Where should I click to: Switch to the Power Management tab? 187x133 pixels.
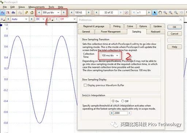111,32
